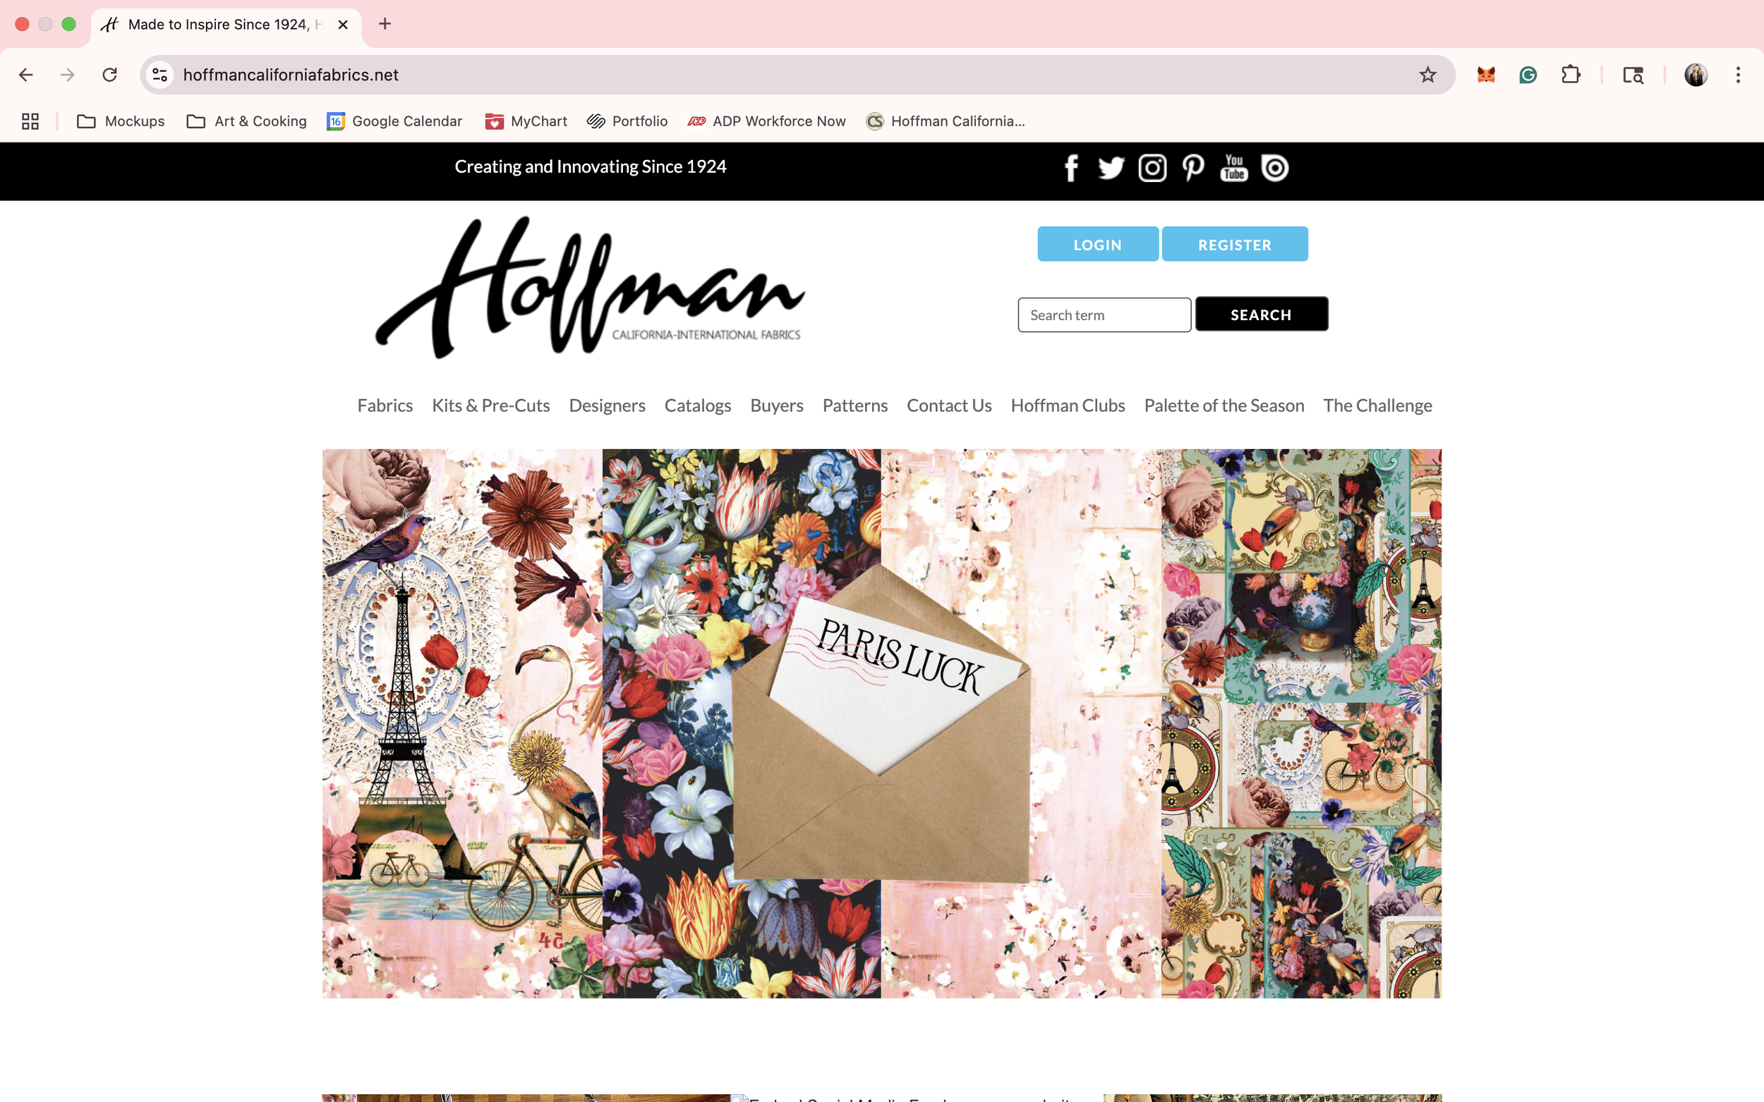
Task: Open the Fabrics navigation menu
Action: tap(385, 406)
